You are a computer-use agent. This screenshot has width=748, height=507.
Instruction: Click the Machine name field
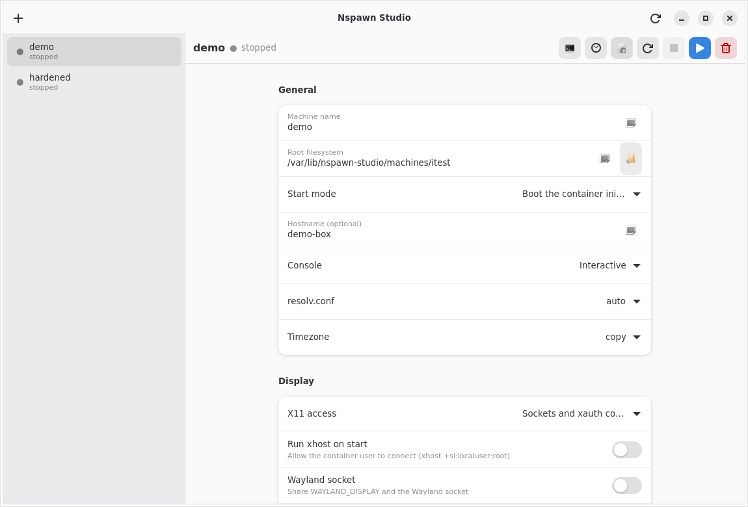click(464, 123)
